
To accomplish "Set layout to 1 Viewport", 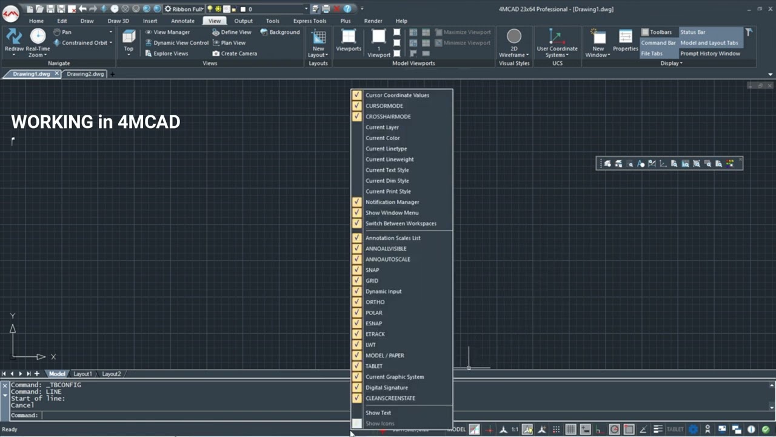I will (x=378, y=42).
